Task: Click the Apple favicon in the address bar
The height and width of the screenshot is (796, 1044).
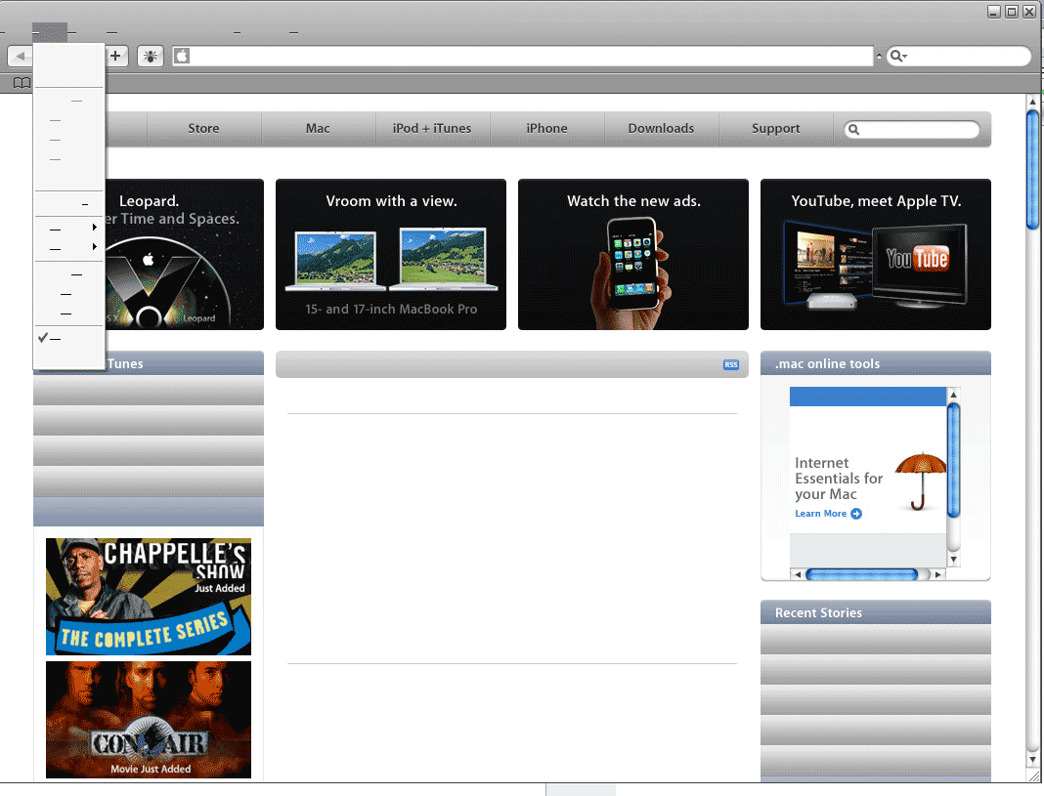Action: click(182, 56)
